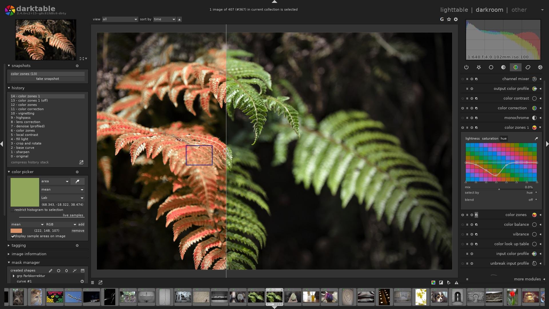Select fern image thumbnail in filmstrip

click(x=274, y=297)
